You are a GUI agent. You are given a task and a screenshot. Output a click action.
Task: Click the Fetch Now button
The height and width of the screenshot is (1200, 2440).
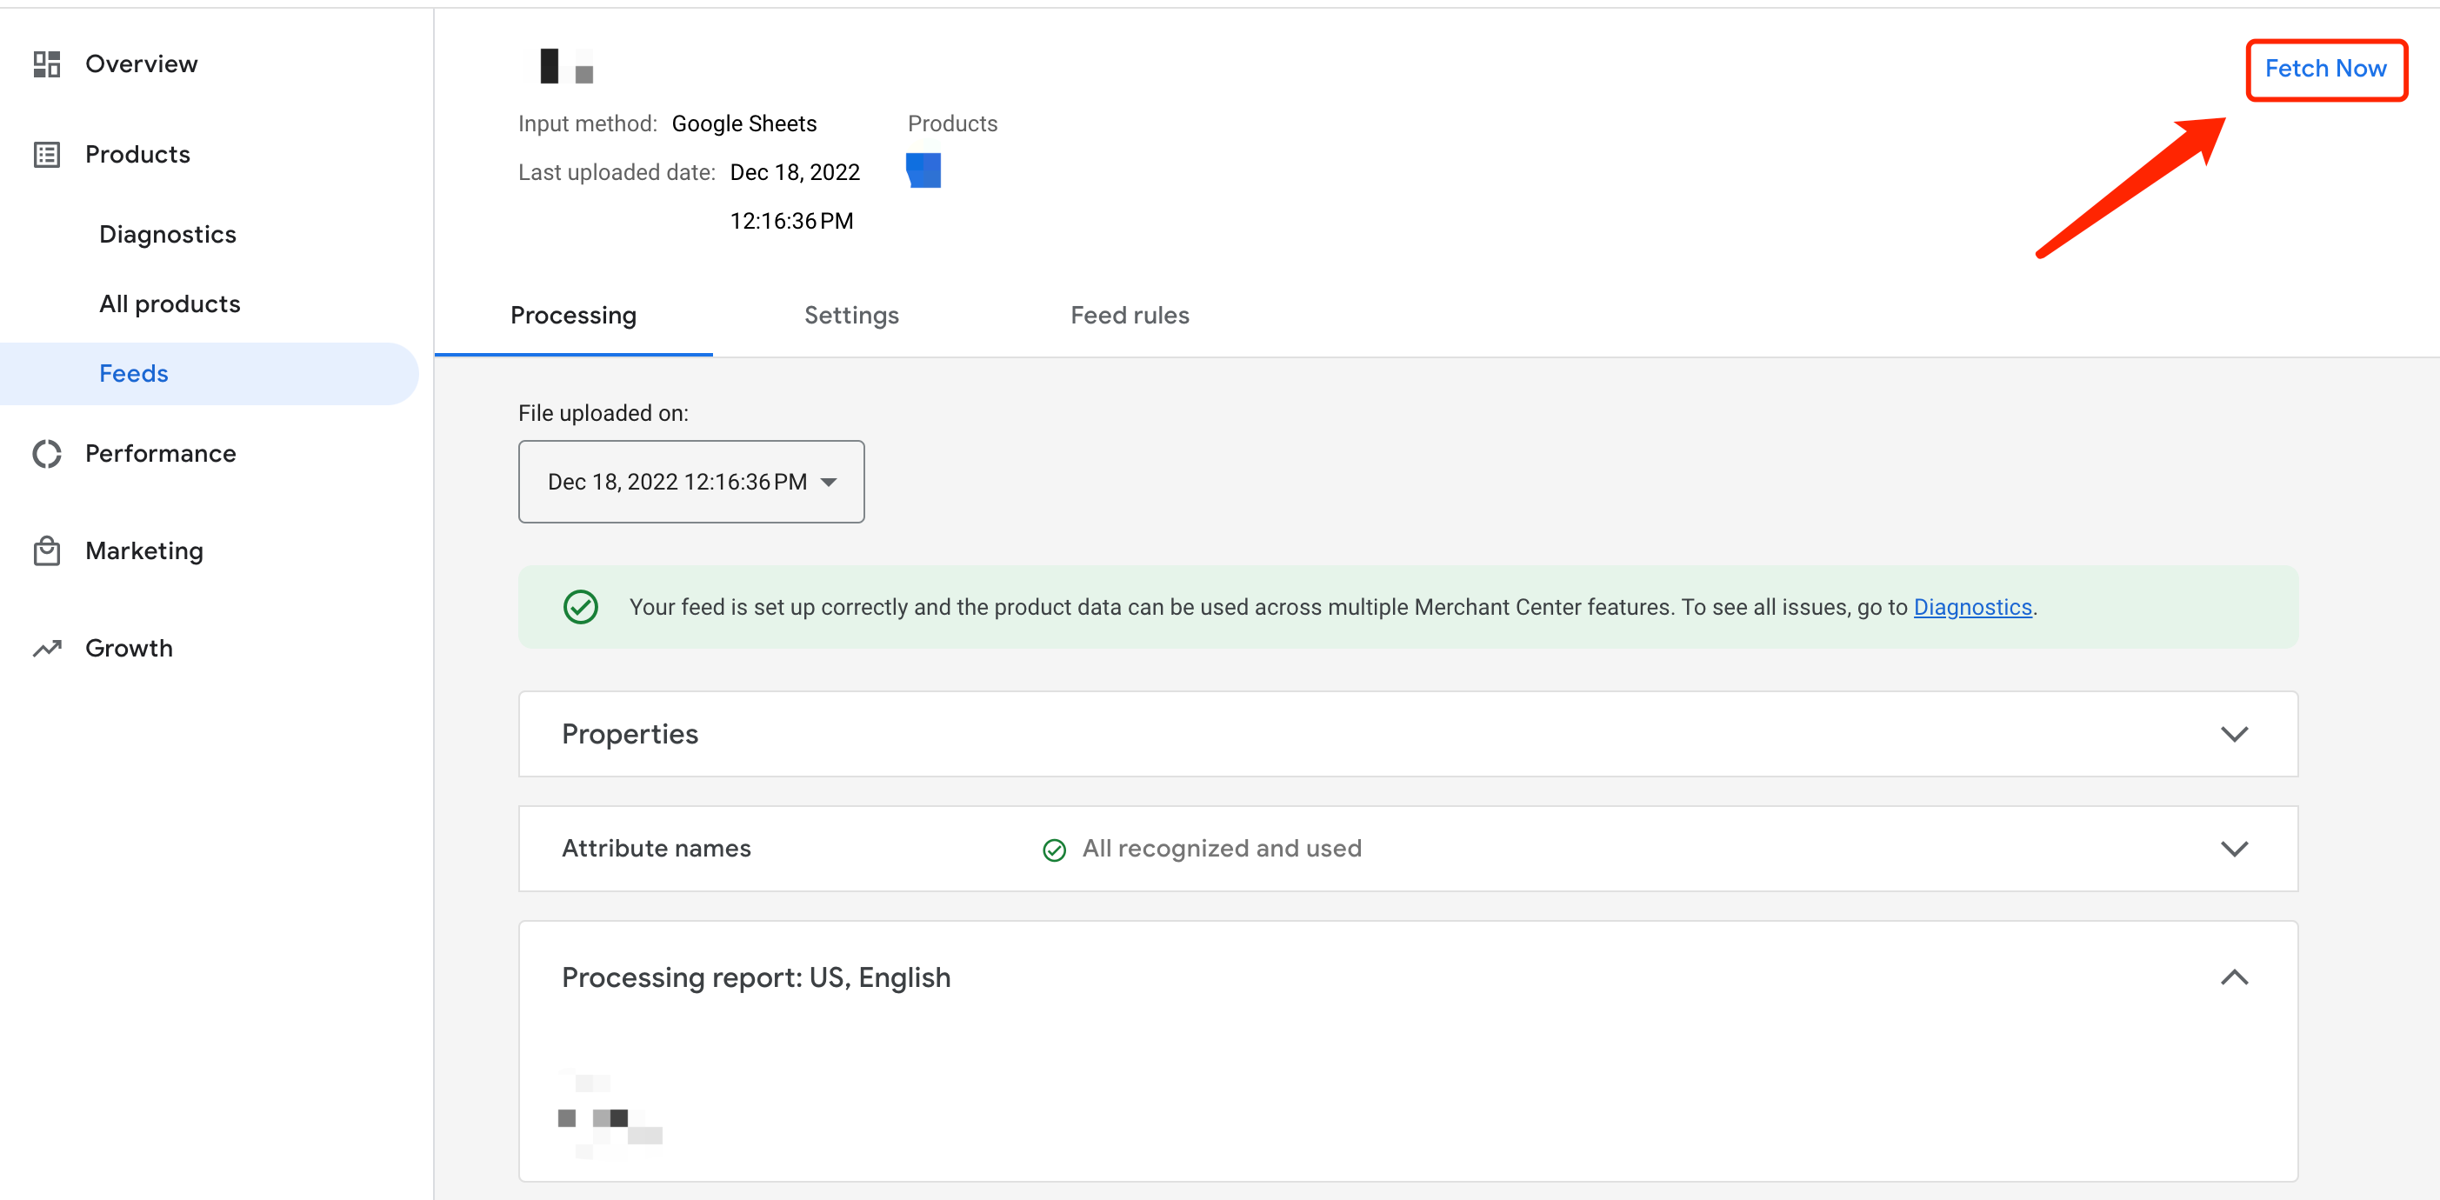(x=2324, y=70)
